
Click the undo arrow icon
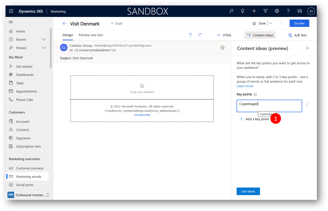click(x=190, y=35)
